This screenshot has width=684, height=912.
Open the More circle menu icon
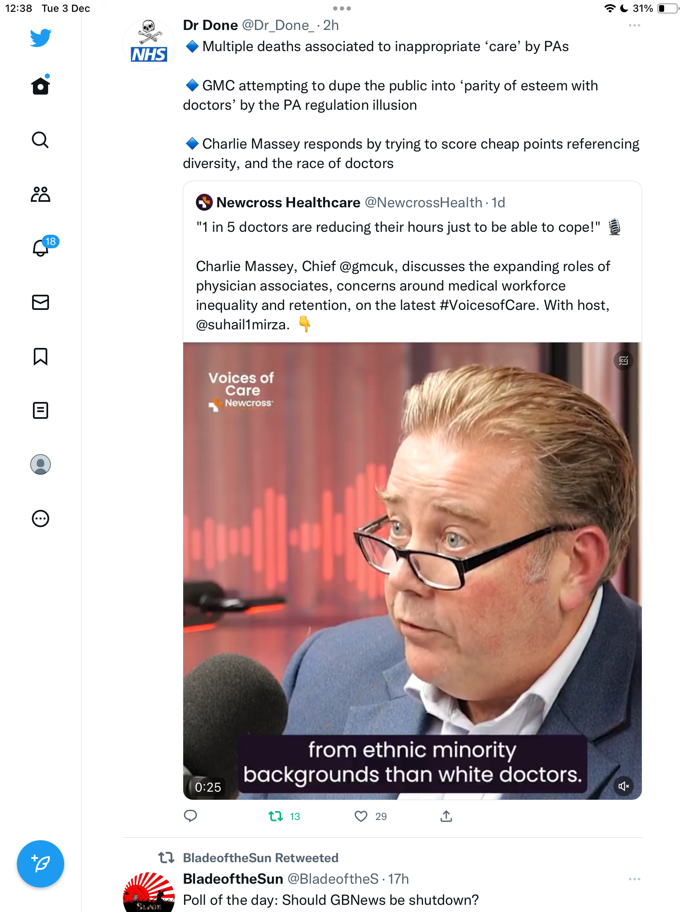click(41, 518)
